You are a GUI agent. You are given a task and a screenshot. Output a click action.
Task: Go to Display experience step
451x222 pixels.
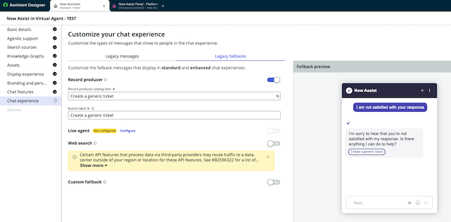26,74
